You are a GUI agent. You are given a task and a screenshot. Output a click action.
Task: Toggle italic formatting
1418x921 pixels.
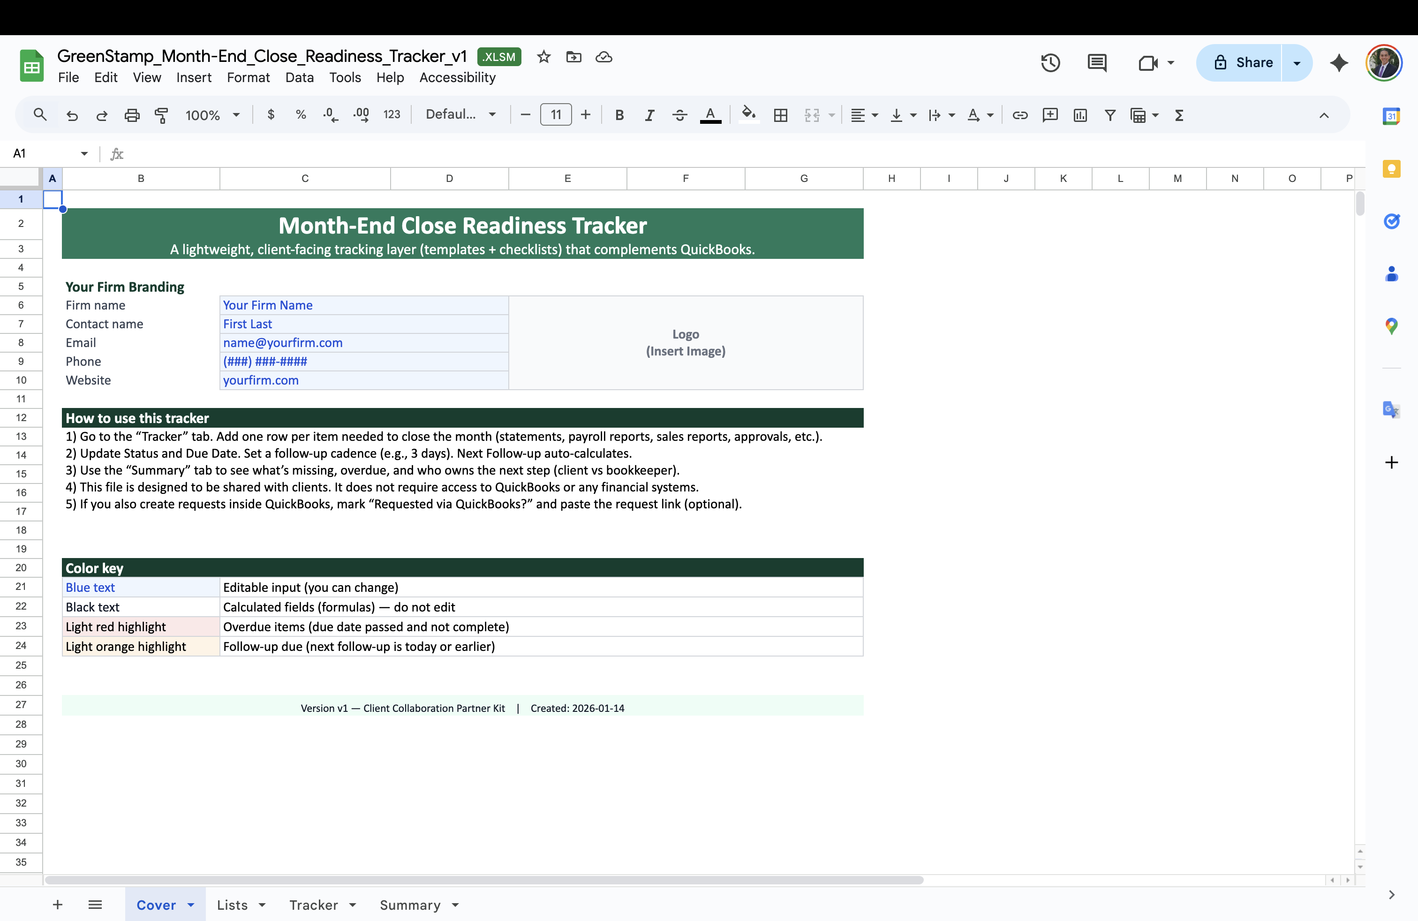(x=649, y=115)
